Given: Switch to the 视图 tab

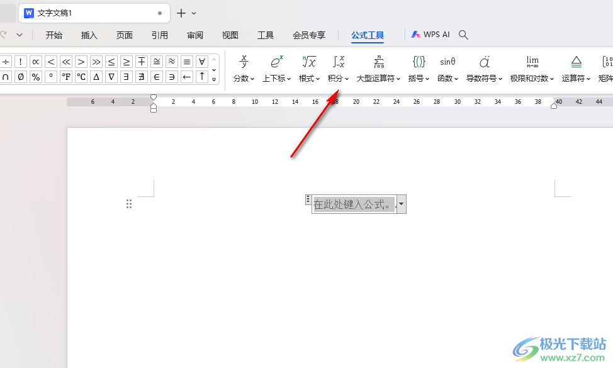Looking at the screenshot, I should pyautogui.click(x=230, y=35).
